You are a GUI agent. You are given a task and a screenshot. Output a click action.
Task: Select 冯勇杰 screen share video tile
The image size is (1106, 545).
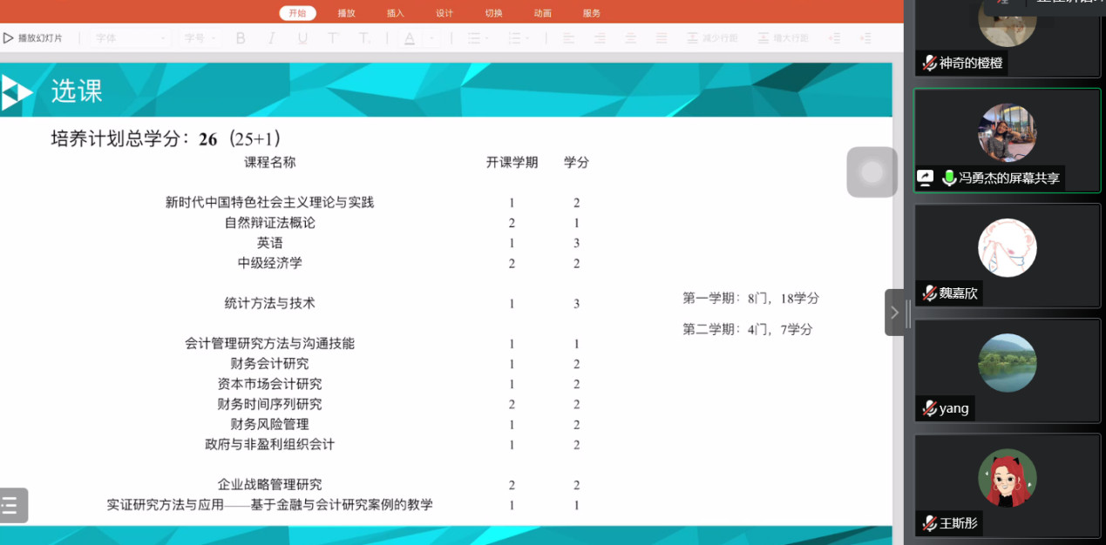[x=1007, y=139]
